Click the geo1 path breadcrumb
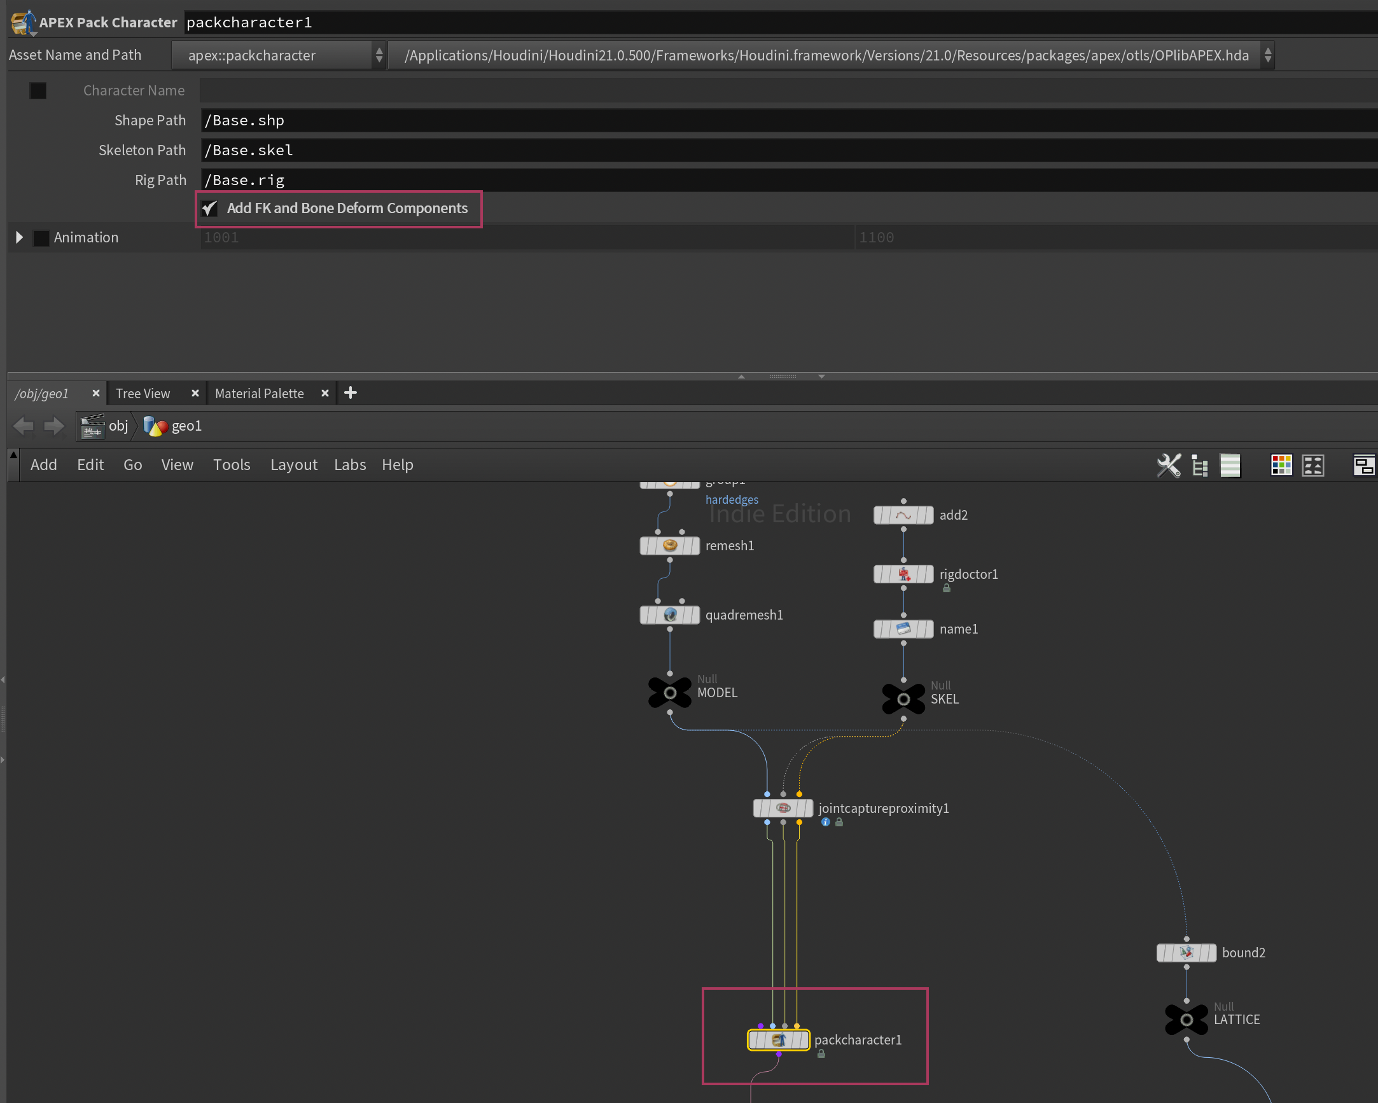1378x1103 pixels. point(186,426)
